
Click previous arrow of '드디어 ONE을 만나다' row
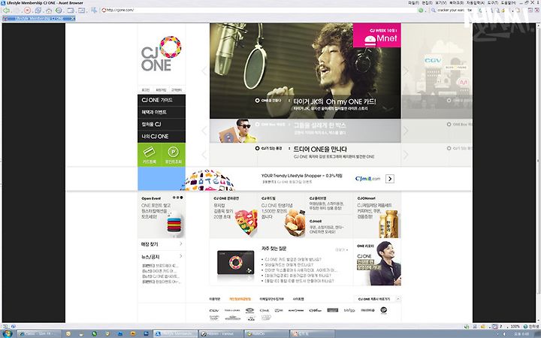point(204,155)
